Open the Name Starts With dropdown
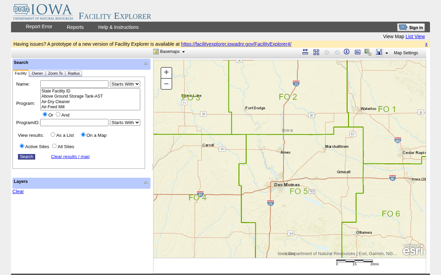 125,84
